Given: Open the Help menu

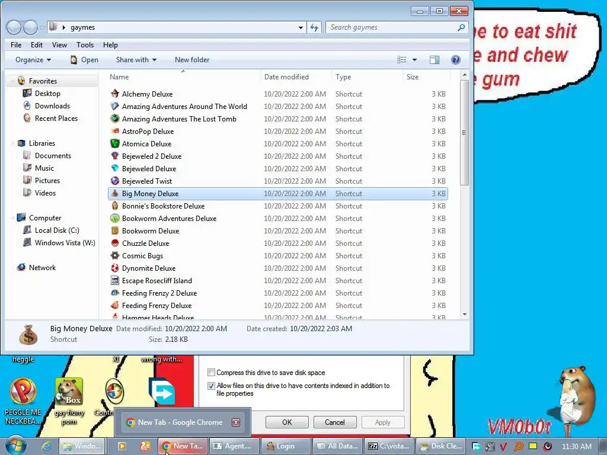Looking at the screenshot, I should pos(110,45).
